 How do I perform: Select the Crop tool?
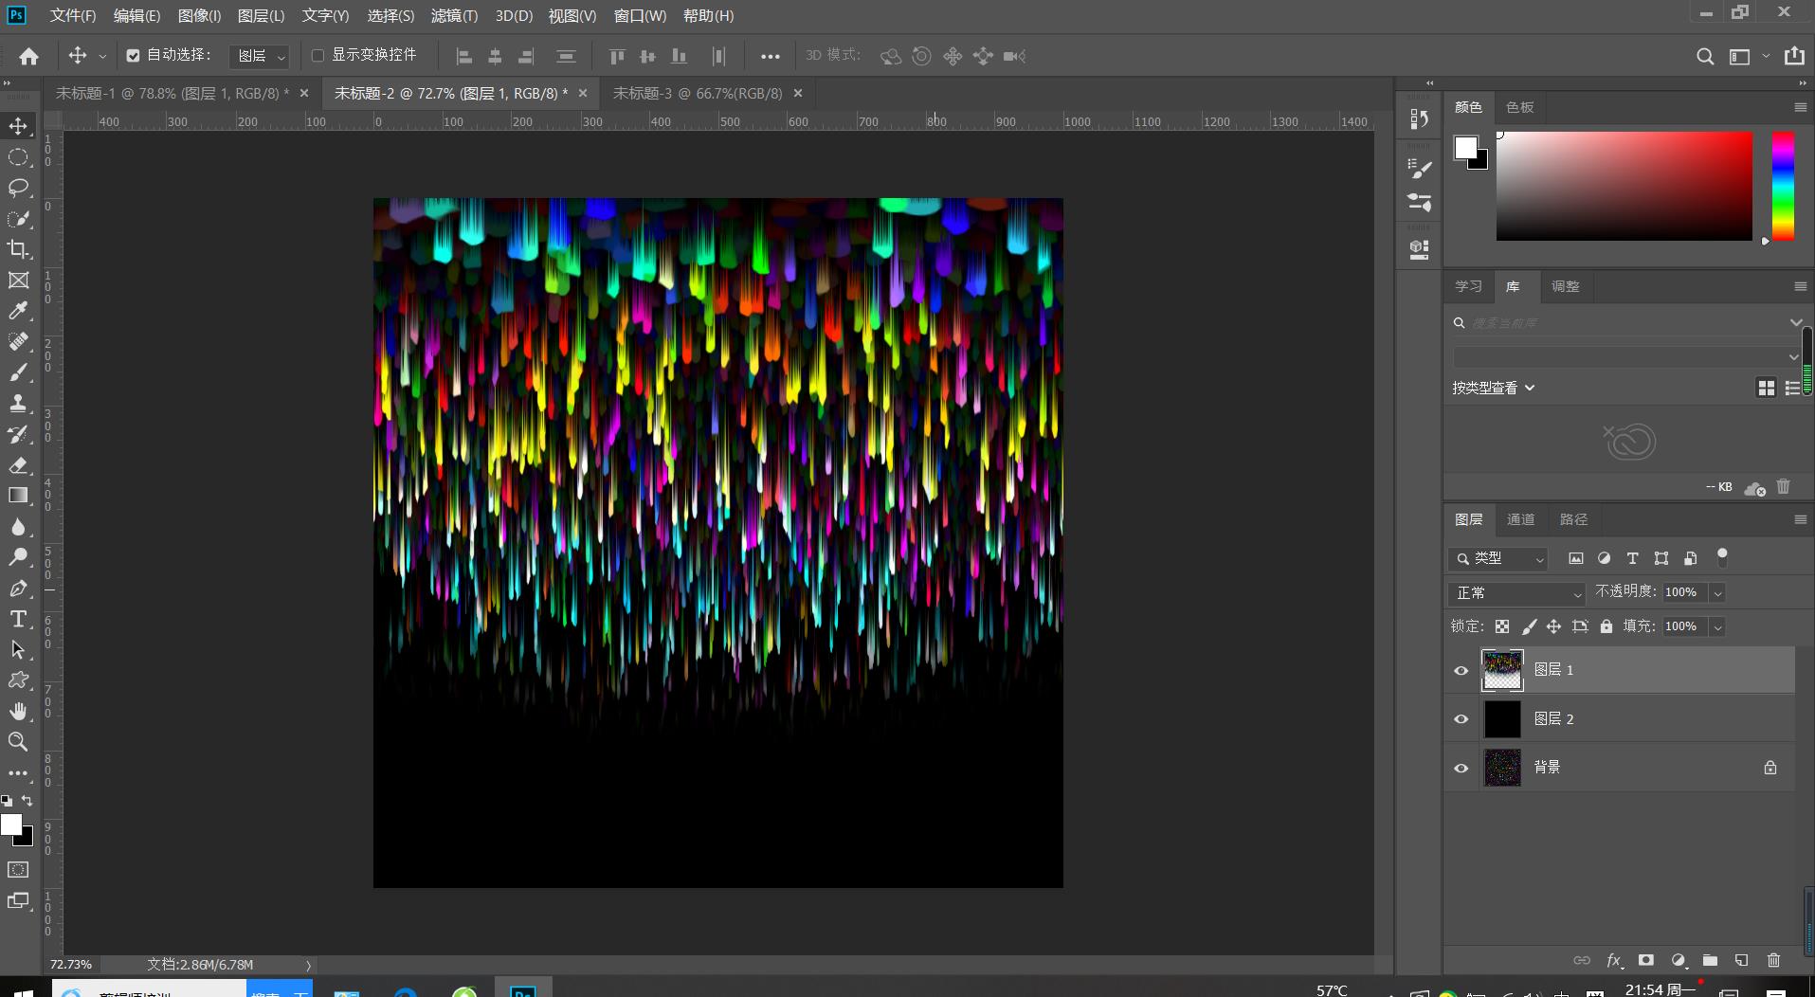click(18, 249)
